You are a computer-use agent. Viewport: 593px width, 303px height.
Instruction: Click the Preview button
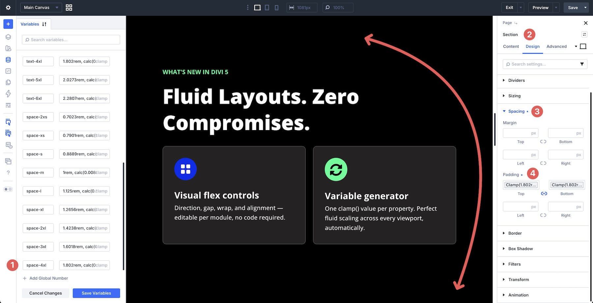pyautogui.click(x=540, y=8)
